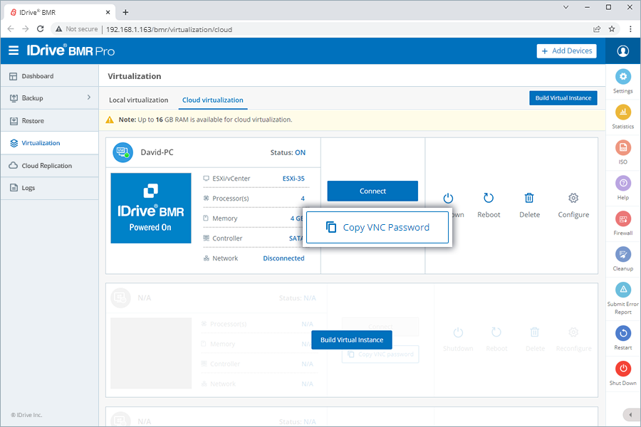This screenshot has width=641, height=427.
Task: Launch the Cleanup tool
Action: (x=622, y=254)
